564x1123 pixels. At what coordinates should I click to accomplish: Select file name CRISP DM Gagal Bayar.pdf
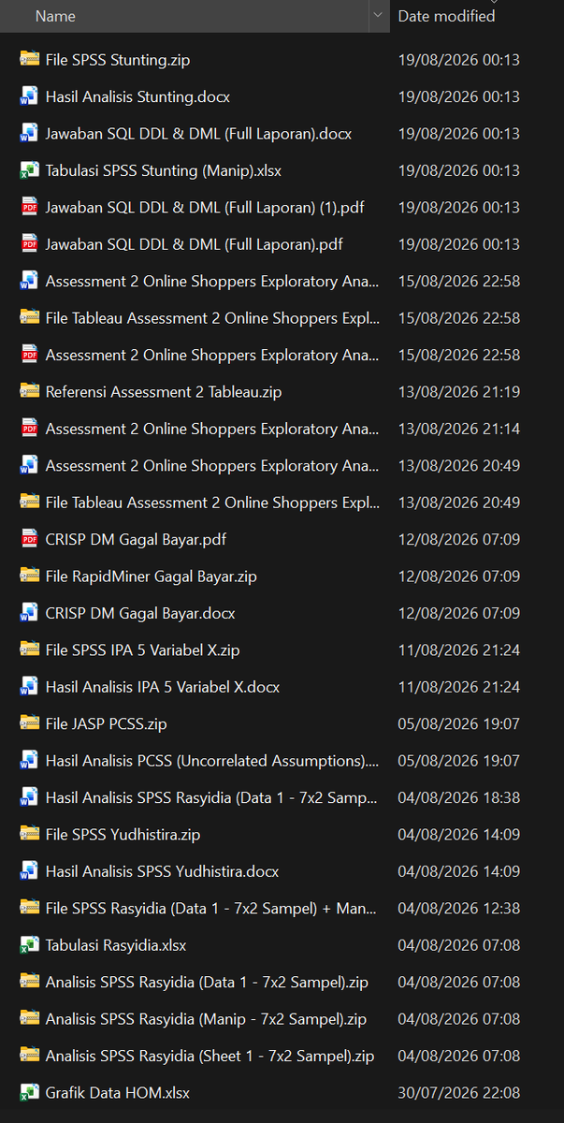coord(136,539)
